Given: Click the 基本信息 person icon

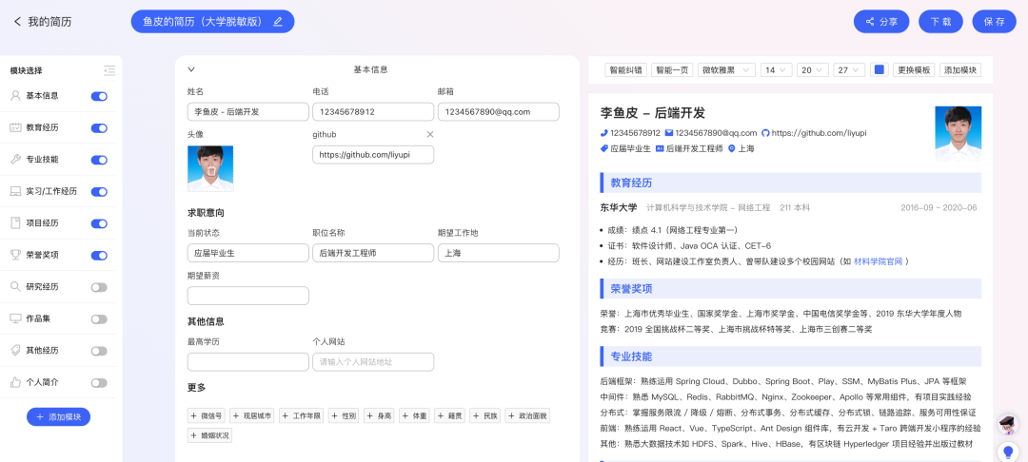Looking at the screenshot, I should (x=16, y=96).
